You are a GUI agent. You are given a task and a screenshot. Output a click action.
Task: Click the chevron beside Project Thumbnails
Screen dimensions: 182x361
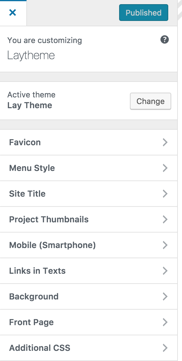click(165, 219)
